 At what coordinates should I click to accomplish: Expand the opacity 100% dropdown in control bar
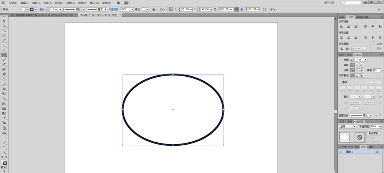pos(132,9)
